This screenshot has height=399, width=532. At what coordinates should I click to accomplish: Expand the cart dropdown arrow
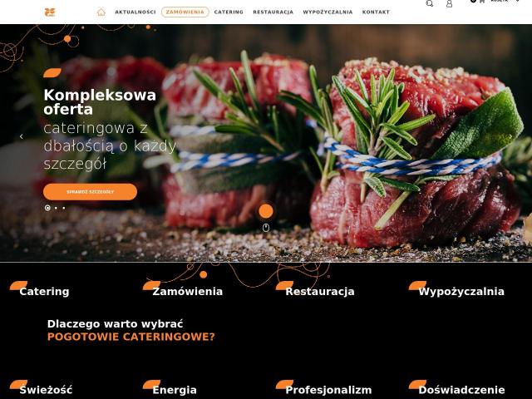[x=518, y=1]
